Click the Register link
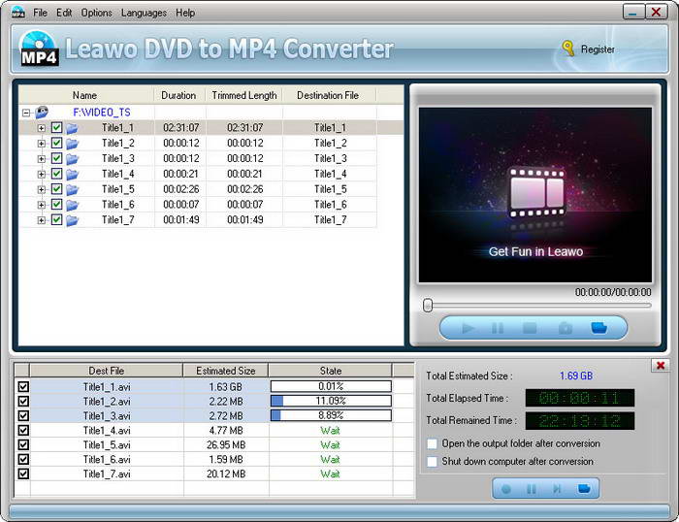This screenshot has height=522, width=679. click(598, 49)
